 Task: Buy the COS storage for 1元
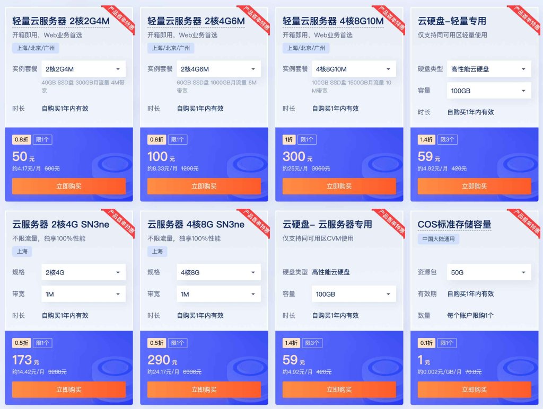[x=475, y=389]
